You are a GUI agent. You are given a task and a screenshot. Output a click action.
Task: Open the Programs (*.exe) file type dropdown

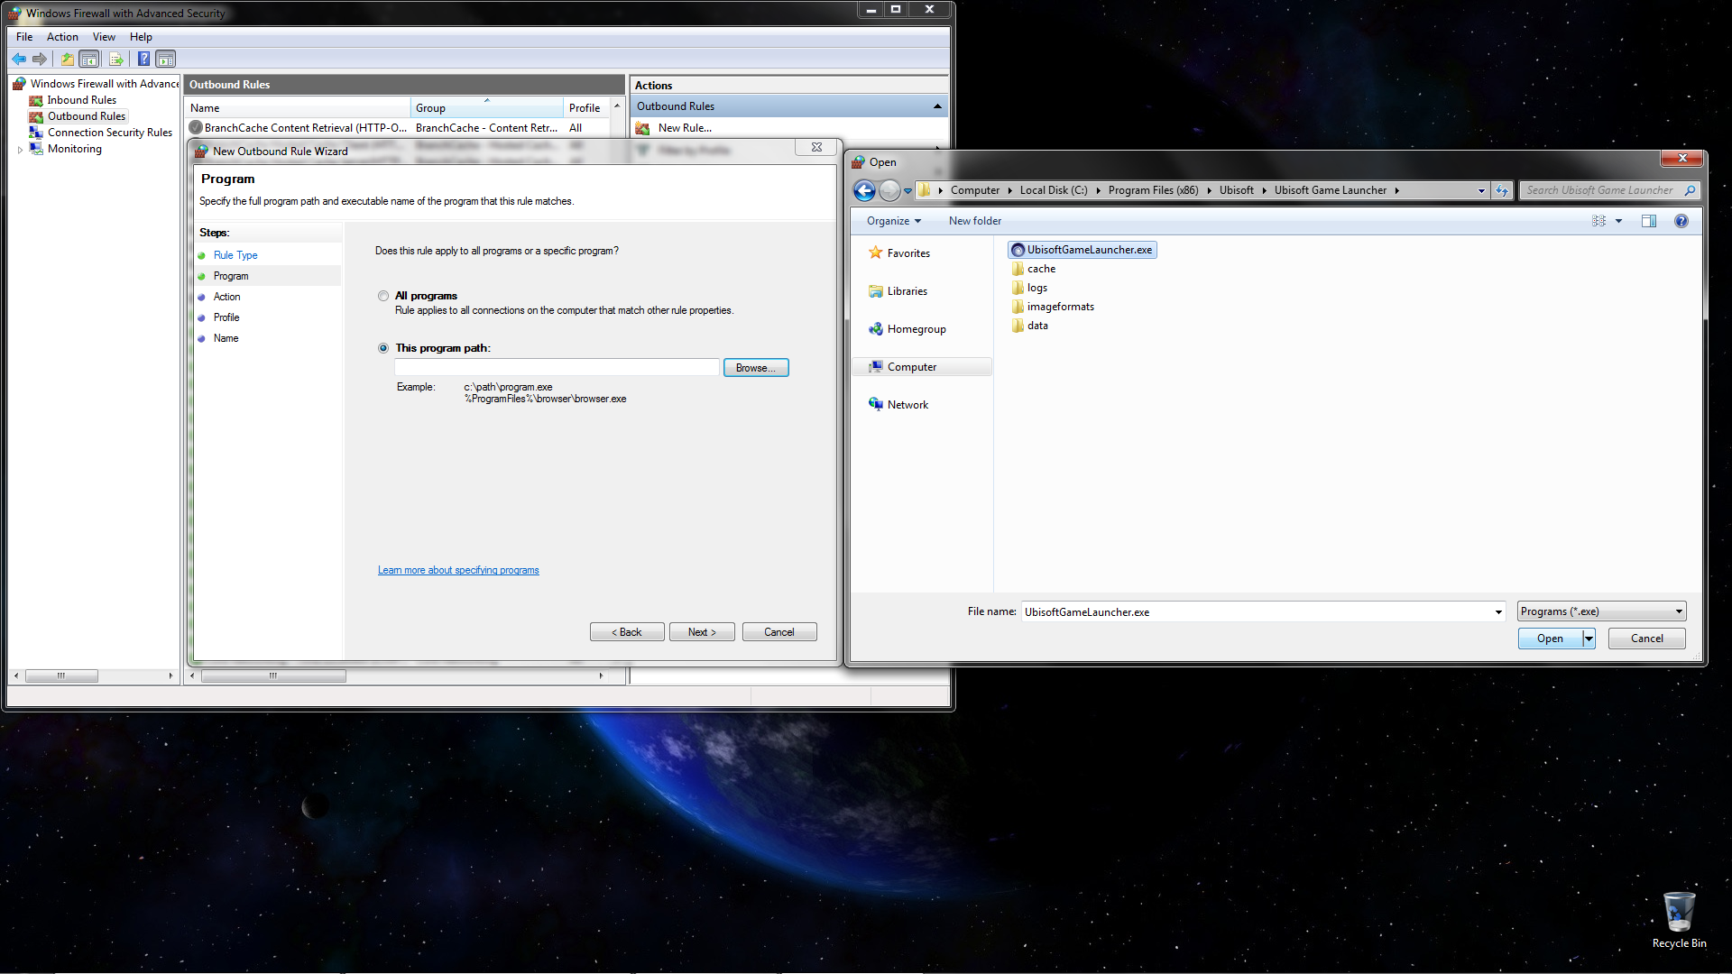point(1601,611)
